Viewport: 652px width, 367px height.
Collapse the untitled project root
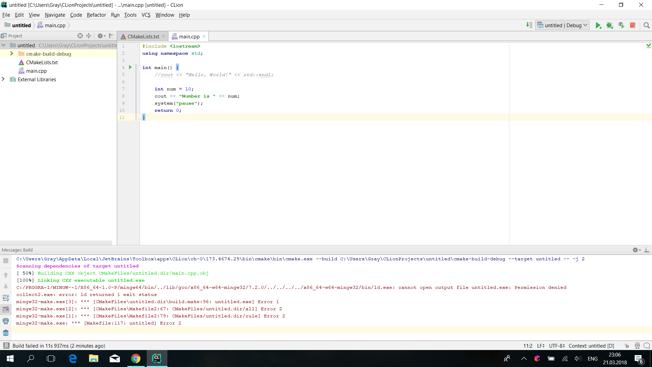[x=3, y=45]
